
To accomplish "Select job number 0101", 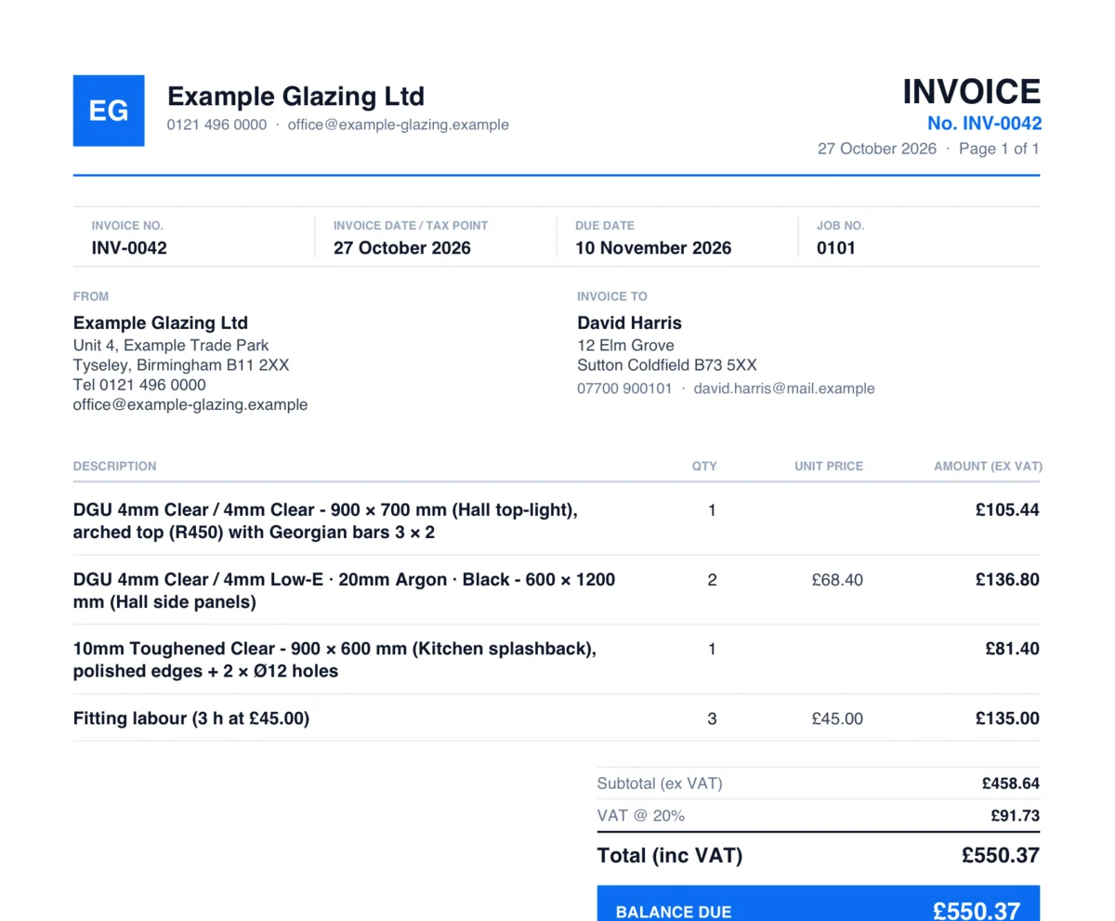I will coord(836,248).
